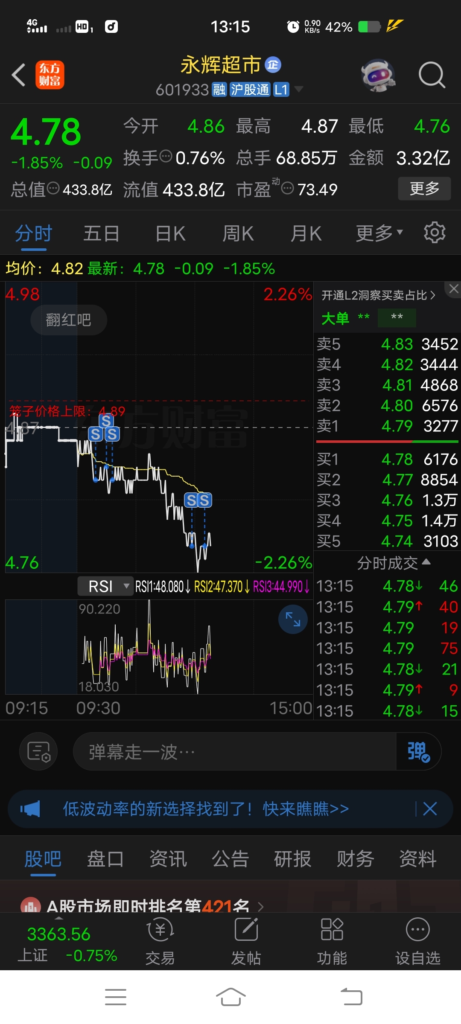This screenshot has width=461, height=1024.
Task: Tap the 翻红吧 bubble button
Action: (69, 320)
